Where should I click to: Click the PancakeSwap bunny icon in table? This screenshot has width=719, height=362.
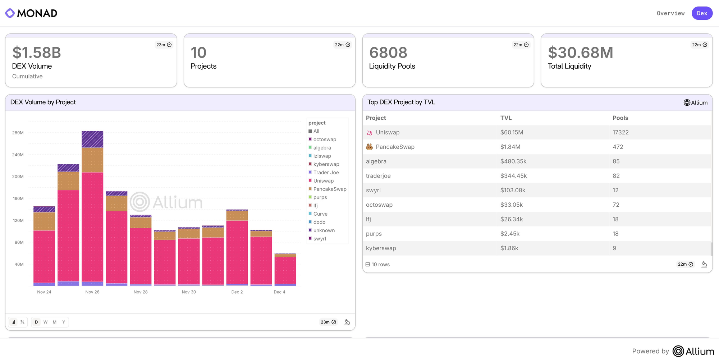tap(369, 147)
